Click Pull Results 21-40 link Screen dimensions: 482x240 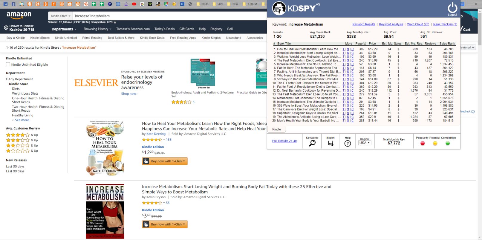coord(284,141)
